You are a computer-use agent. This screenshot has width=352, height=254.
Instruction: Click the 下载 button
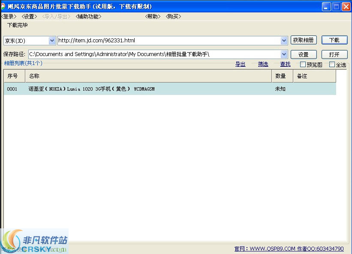(x=334, y=40)
